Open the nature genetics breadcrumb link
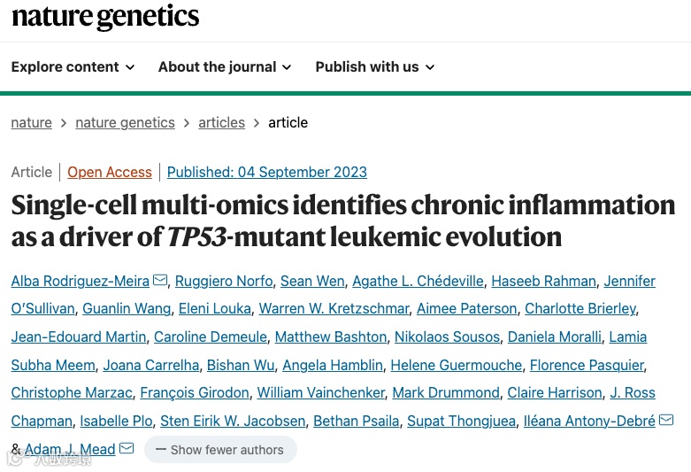 (125, 123)
